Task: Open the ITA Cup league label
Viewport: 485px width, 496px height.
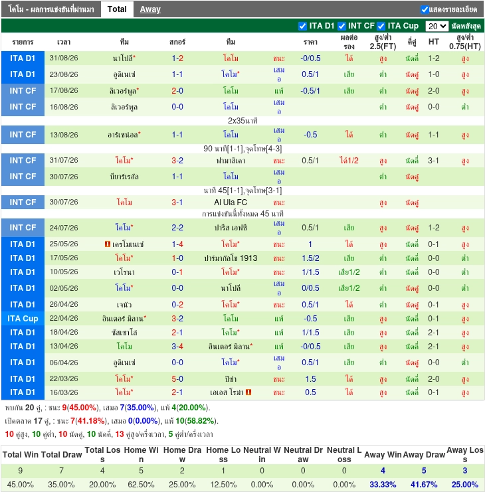Action: click(x=23, y=319)
